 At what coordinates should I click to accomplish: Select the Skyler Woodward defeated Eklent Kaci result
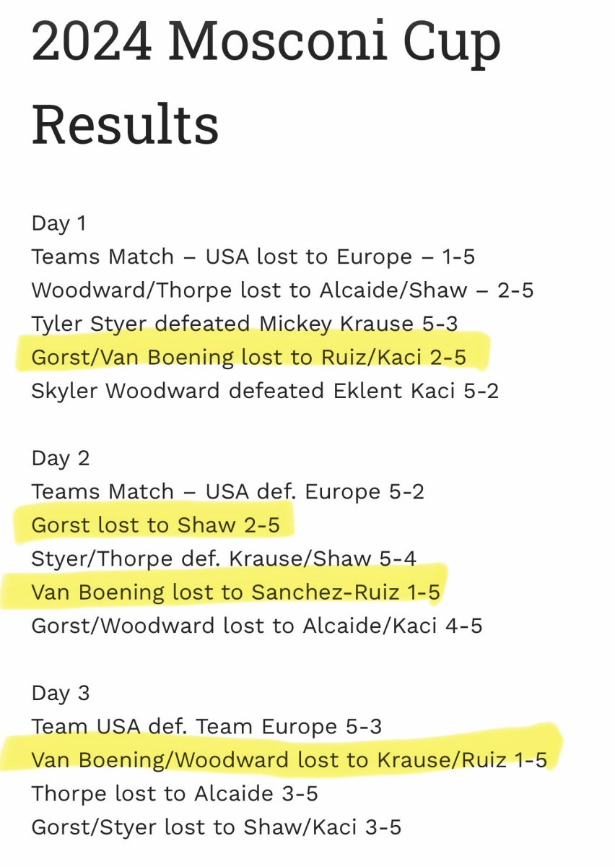tap(265, 391)
